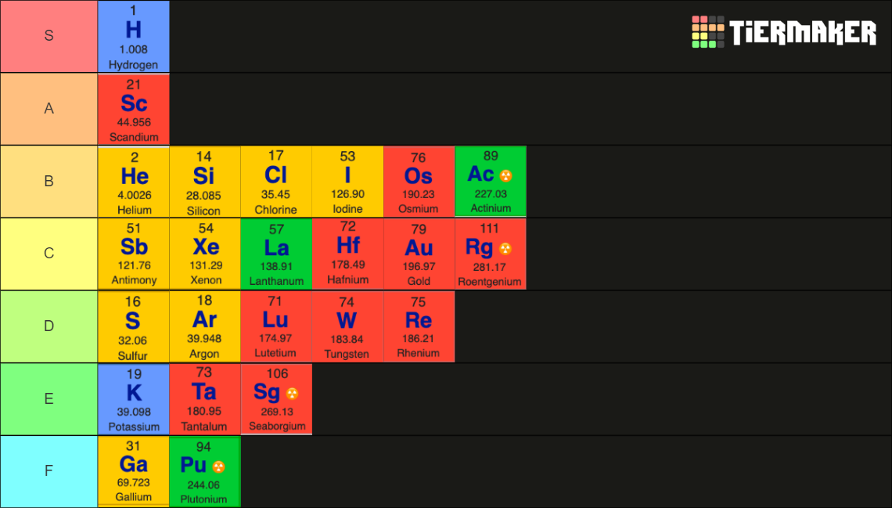Image resolution: width=892 pixels, height=508 pixels.
Task: Select the Xenon tile in tier C
Action: click(x=205, y=254)
